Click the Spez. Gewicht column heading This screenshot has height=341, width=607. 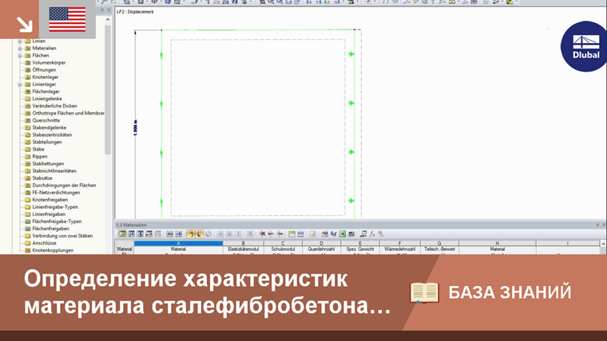point(360,249)
